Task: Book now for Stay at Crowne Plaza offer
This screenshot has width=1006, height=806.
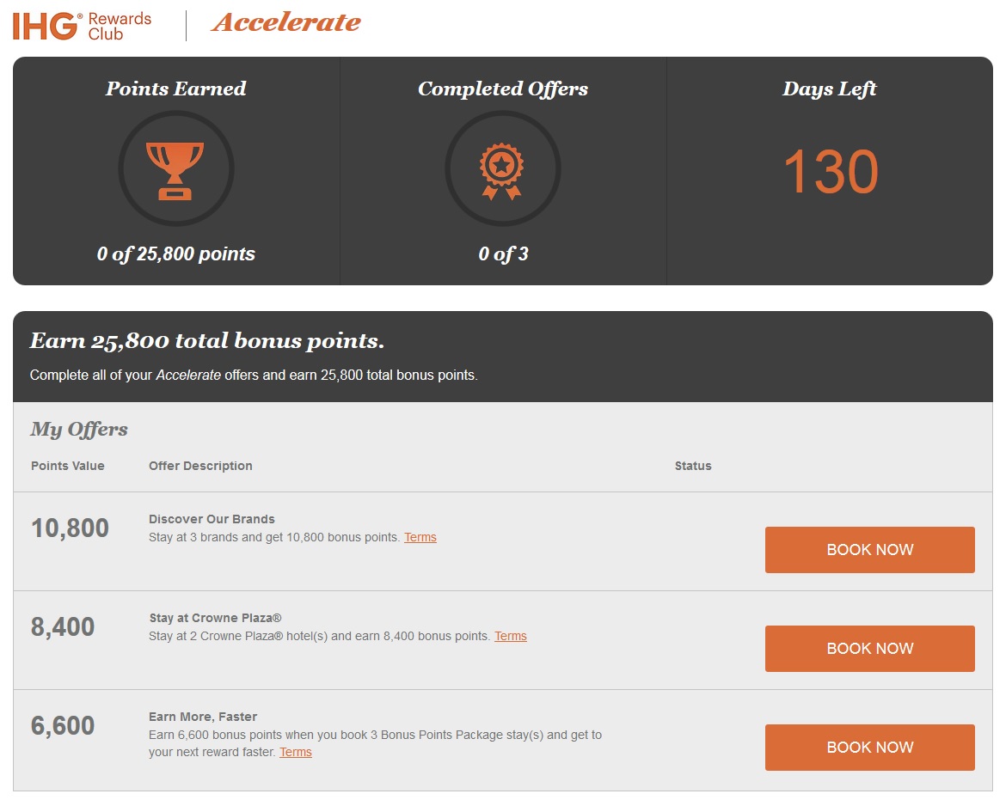Action: (x=869, y=648)
